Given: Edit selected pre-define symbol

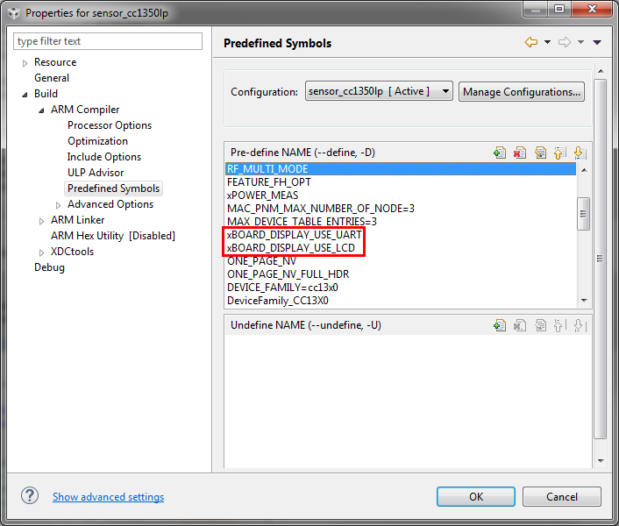Looking at the screenshot, I should tap(540, 153).
